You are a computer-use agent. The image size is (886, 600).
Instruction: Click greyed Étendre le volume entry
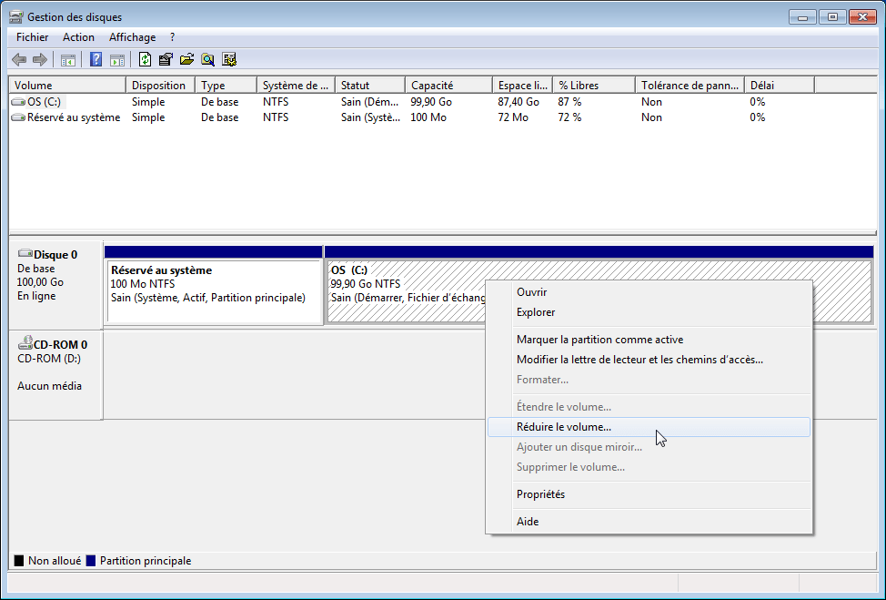pyautogui.click(x=649, y=407)
